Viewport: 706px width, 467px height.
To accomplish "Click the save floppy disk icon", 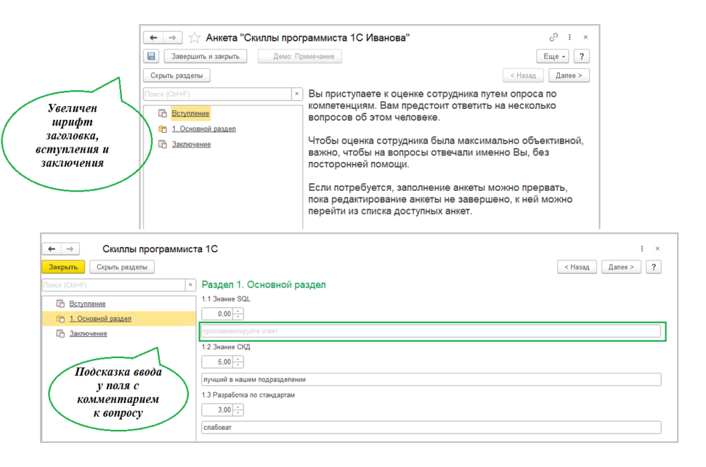I will click(x=152, y=56).
